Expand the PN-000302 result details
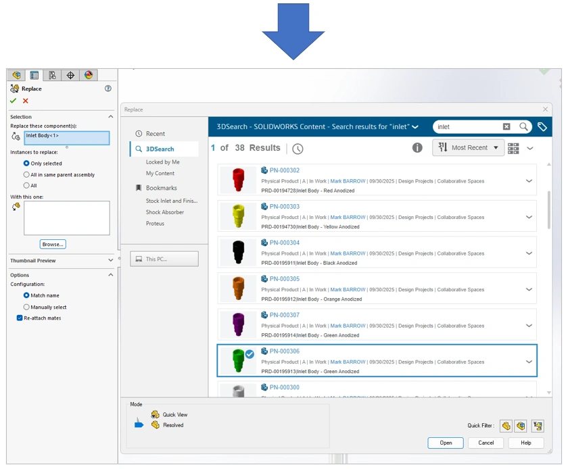The height and width of the screenshot is (469, 568). pos(529,180)
